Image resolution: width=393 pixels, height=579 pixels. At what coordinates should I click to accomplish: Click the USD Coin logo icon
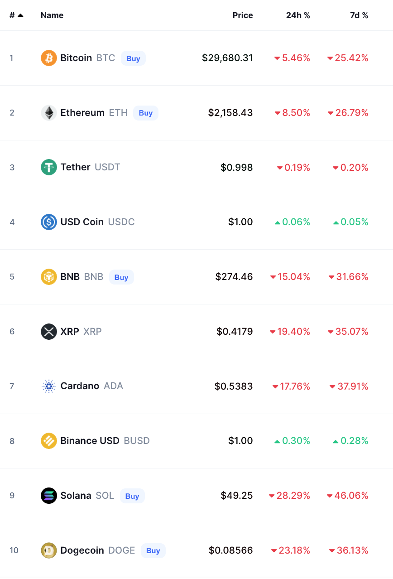click(49, 222)
